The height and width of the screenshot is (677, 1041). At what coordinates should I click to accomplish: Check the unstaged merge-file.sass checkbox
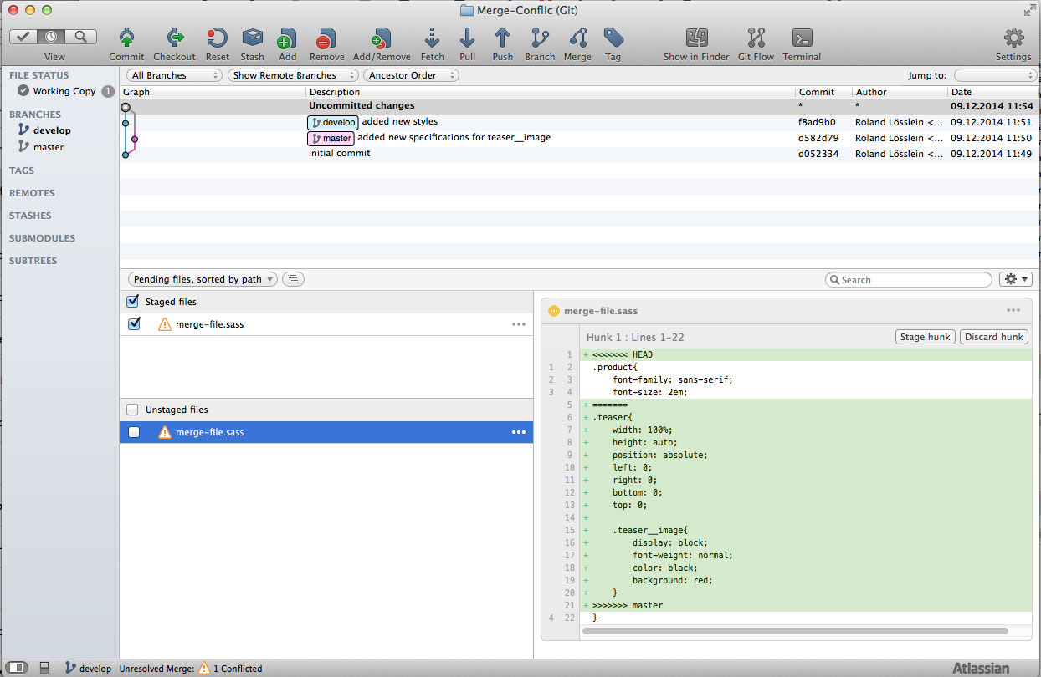[x=134, y=432]
